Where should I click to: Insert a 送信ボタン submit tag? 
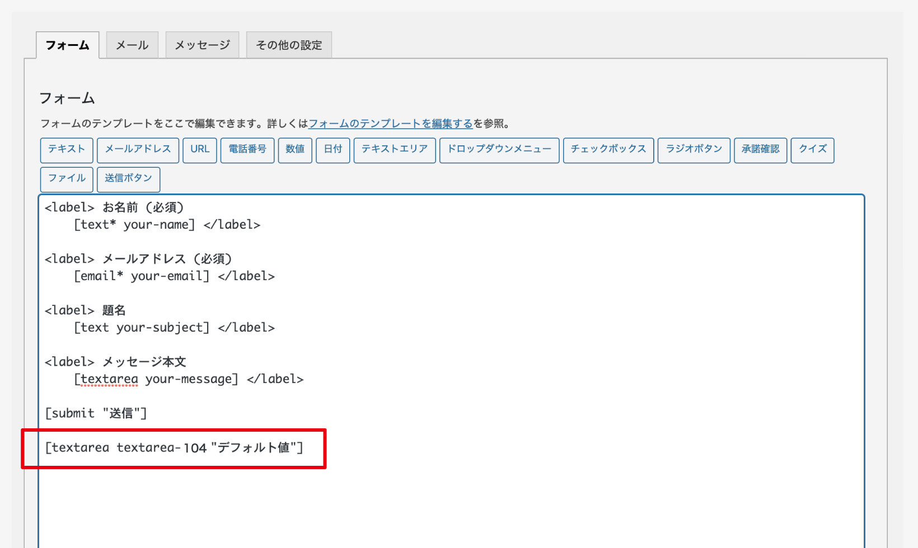(x=128, y=179)
